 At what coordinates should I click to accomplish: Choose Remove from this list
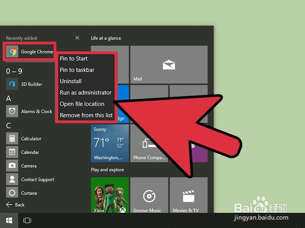point(86,115)
